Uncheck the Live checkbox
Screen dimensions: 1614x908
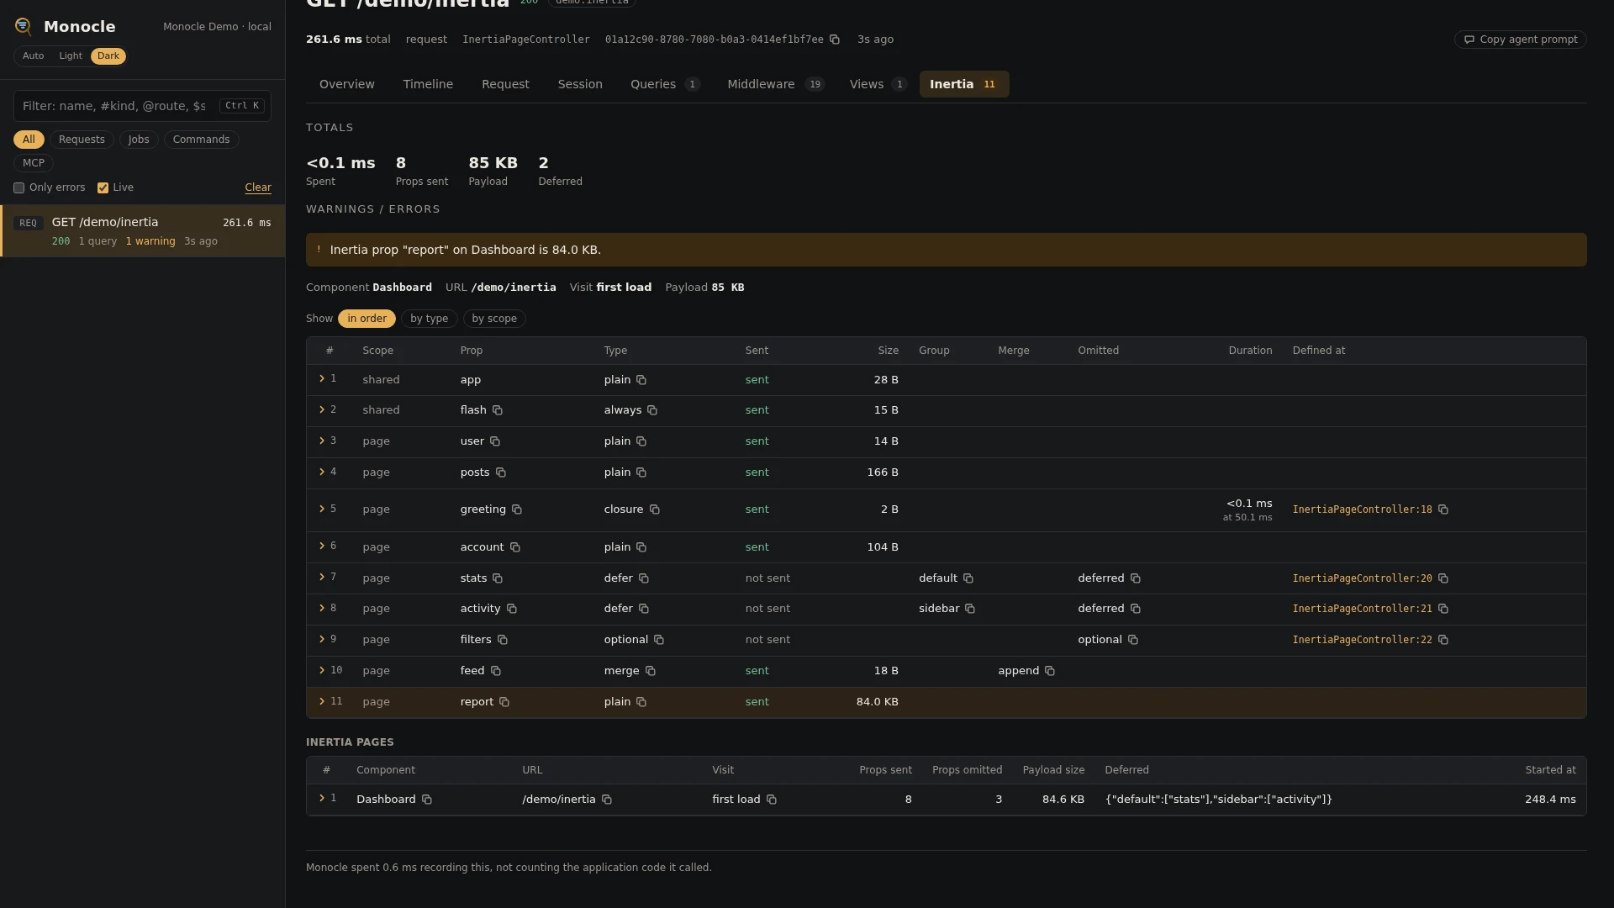(x=103, y=188)
